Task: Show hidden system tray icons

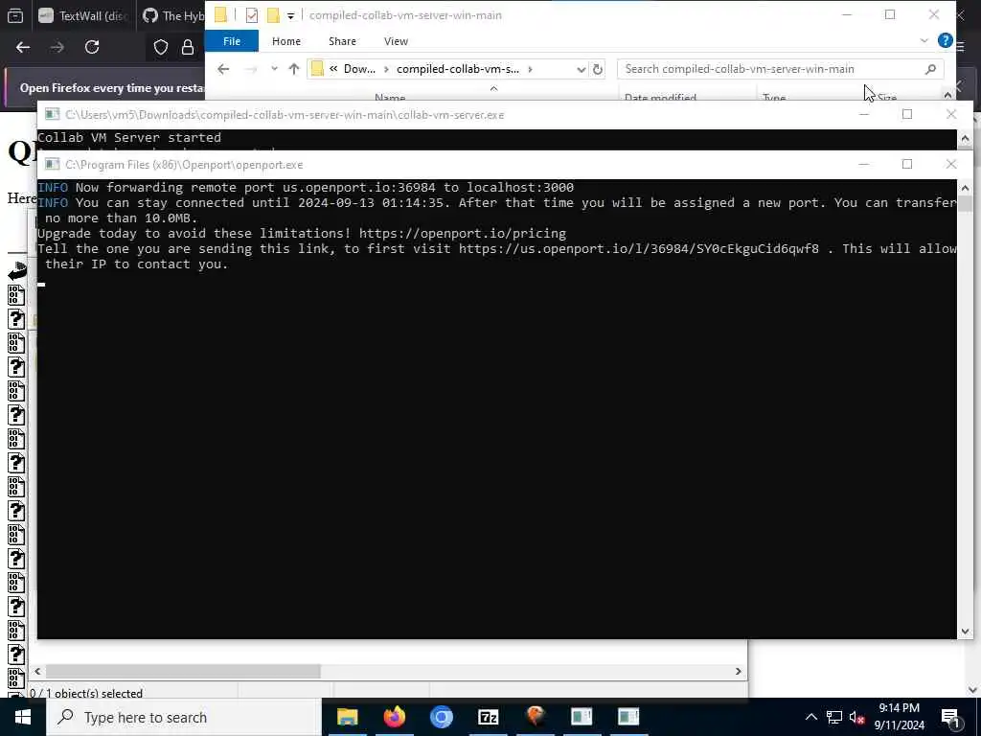Action: [810, 717]
